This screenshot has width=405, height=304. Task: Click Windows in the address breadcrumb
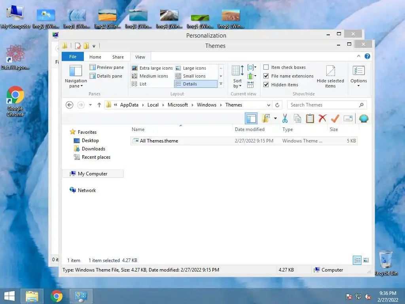click(206, 104)
